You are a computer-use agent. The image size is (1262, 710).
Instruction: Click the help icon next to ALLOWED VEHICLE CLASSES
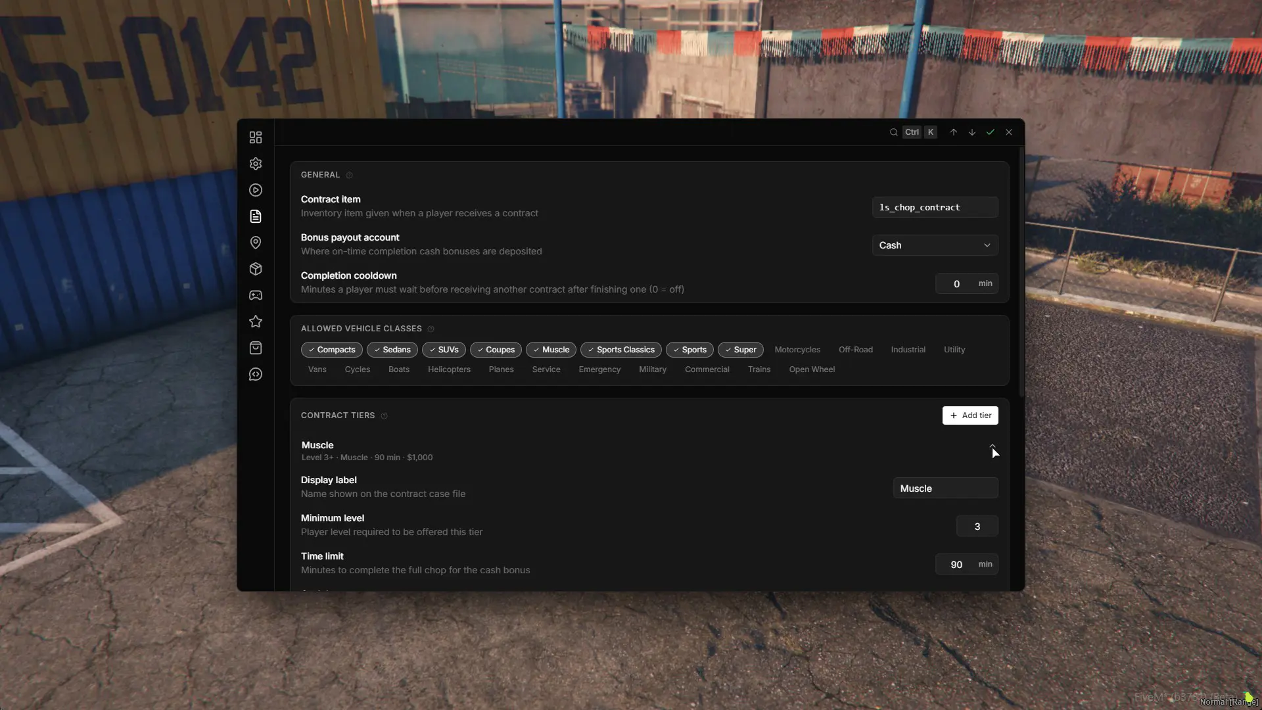tap(431, 329)
